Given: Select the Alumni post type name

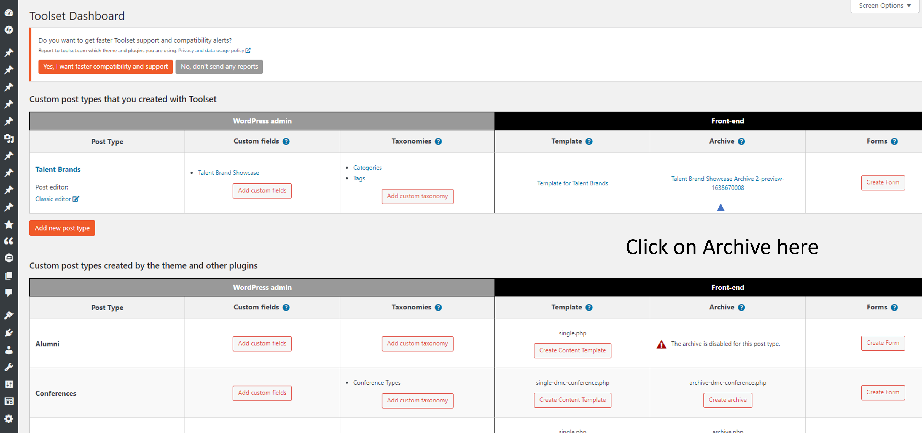Looking at the screenshot, I should (x=47, y=344).
